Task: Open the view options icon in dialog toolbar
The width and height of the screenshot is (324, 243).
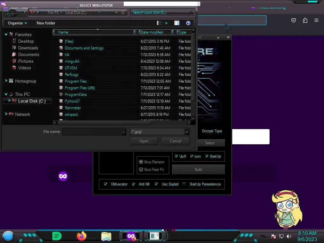Action: point(159,23)
